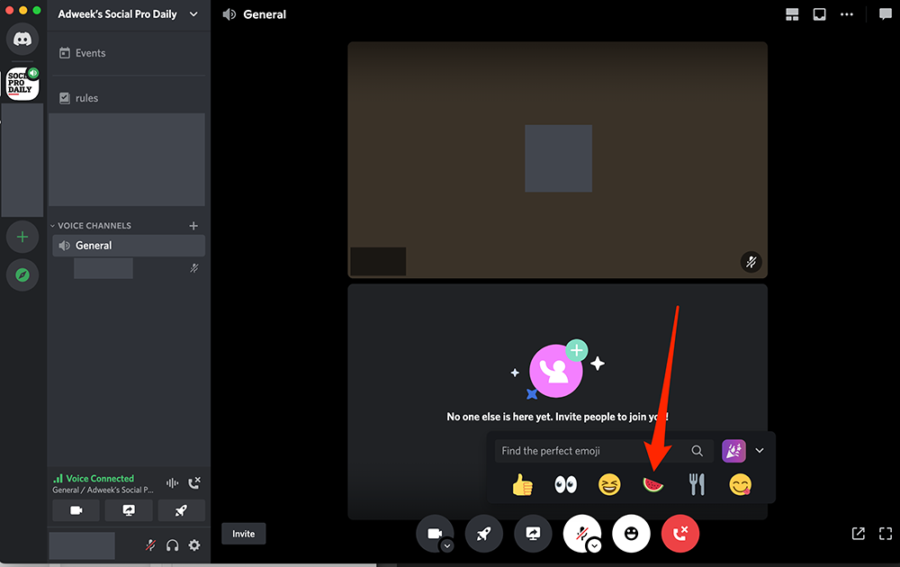Viewport: 900px width, 567px height.
Task: Add a server with the plus button
Action: point(22,237)
